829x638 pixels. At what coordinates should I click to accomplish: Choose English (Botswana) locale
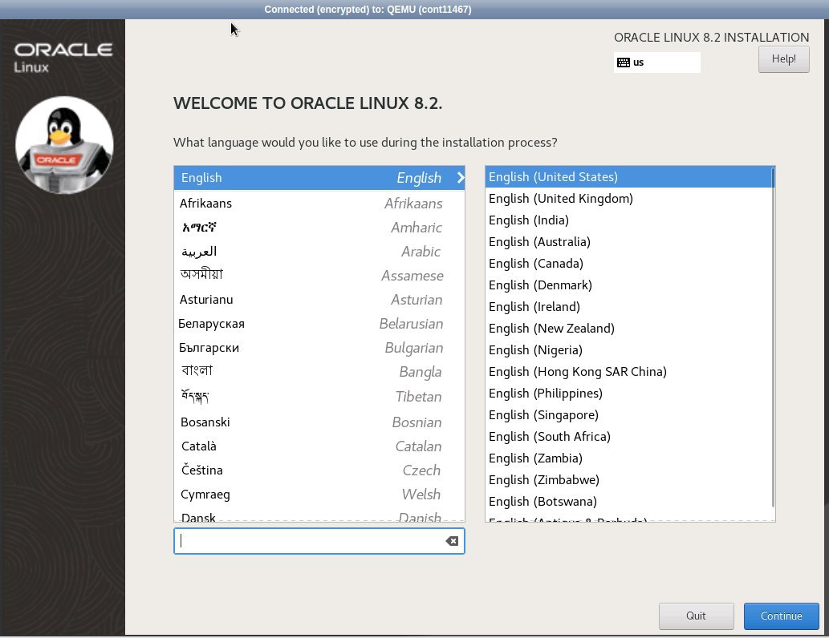[x=628, y=502]
